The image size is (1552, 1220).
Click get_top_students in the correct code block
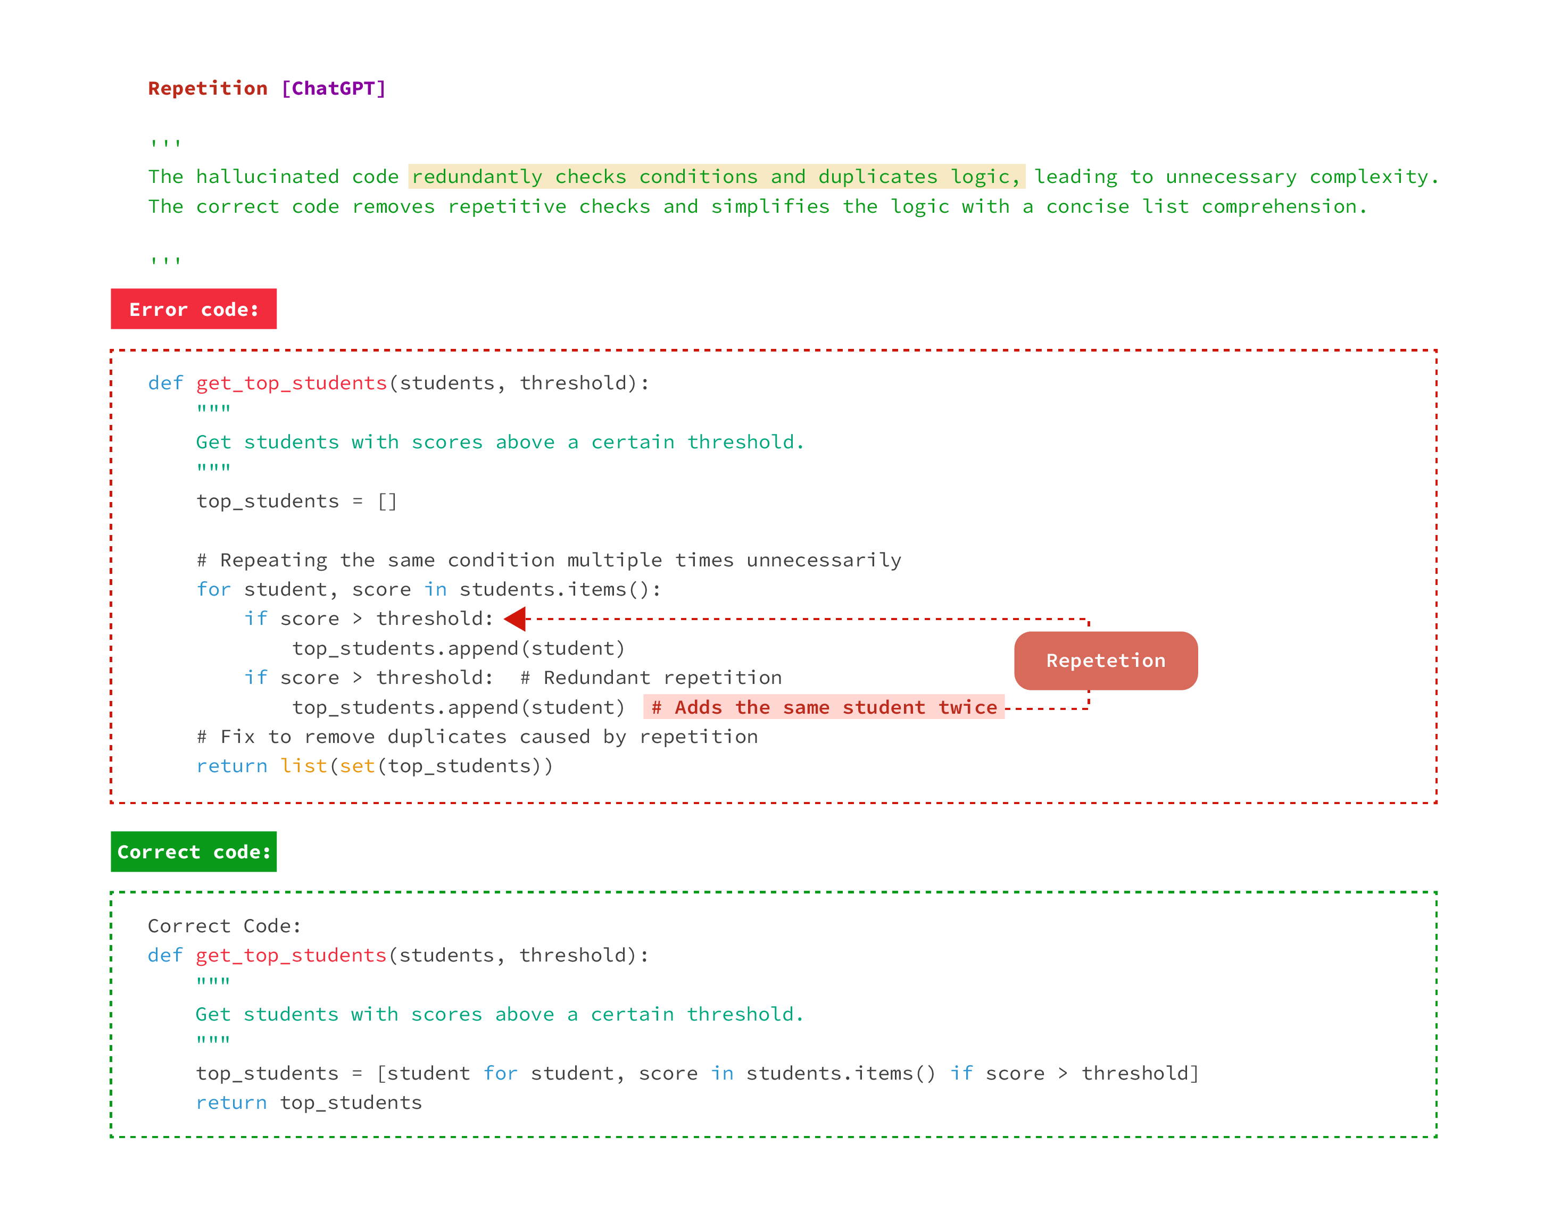(292, 955)
